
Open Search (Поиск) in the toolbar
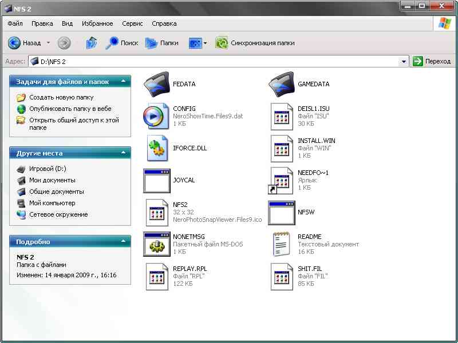(x=121, y=43)
